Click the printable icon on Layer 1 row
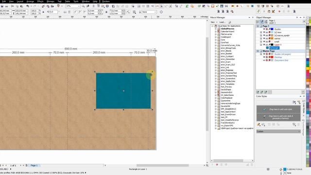This screenshot has height=175, width=311. pos(267,45)
